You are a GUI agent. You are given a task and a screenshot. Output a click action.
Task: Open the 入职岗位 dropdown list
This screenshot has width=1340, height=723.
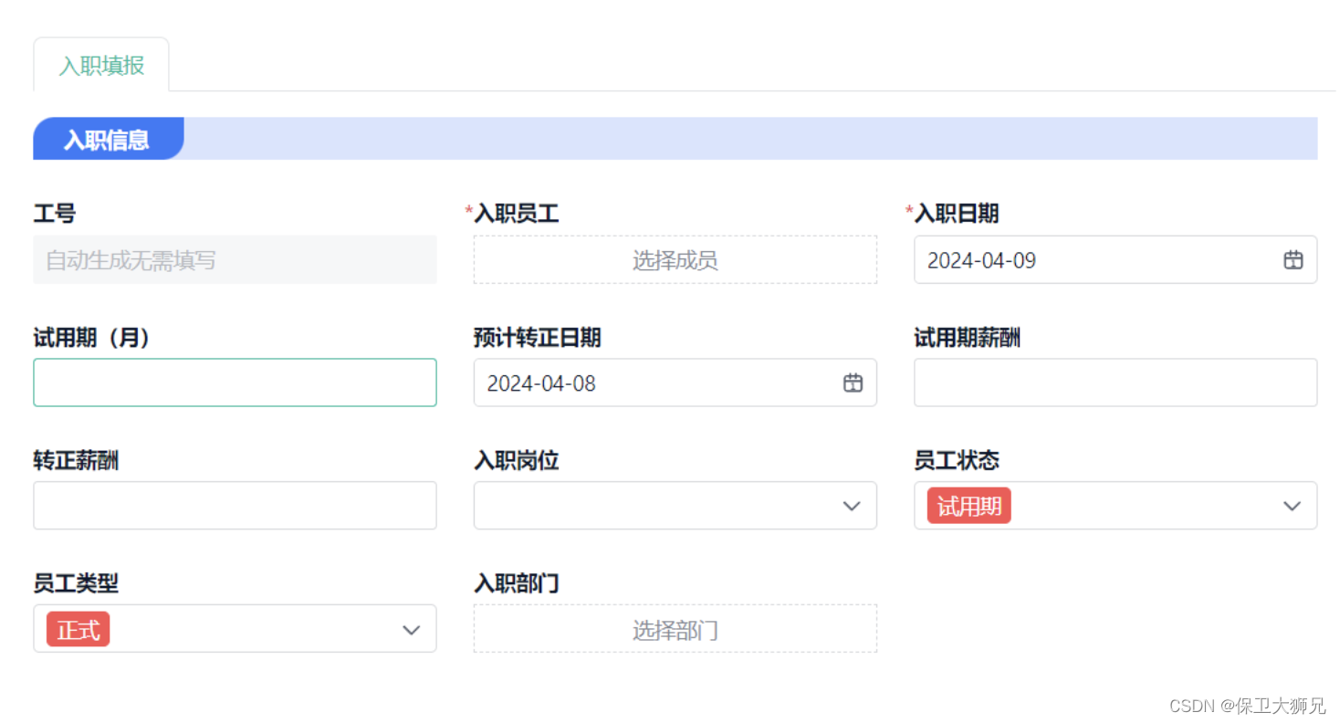[675, 505]
